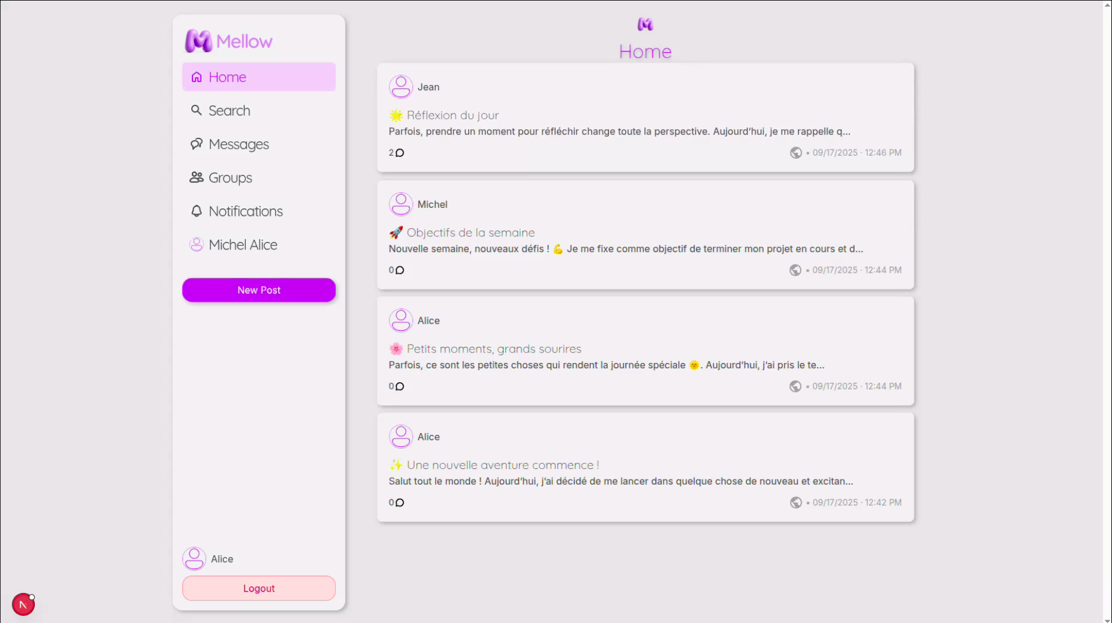Click the scrollbar down arrow at page bottom

point(1107,620)
